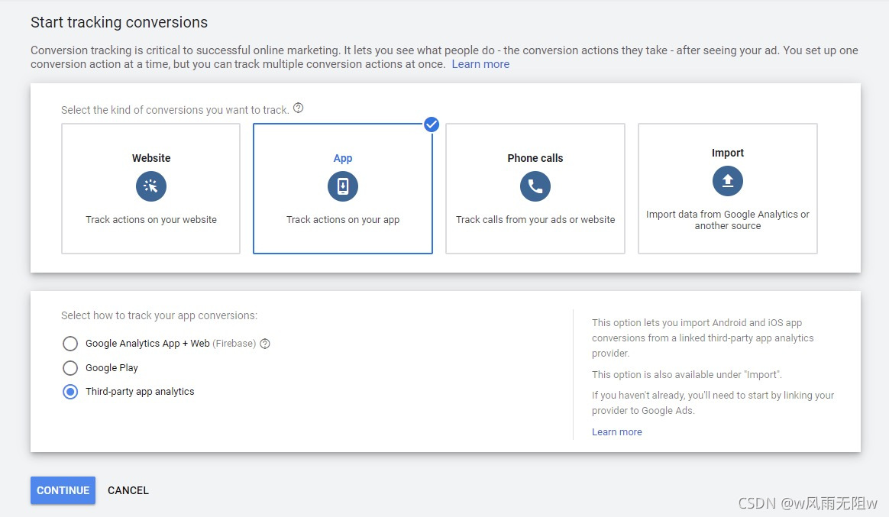
Task: Click 'Import data from Google Analytics' description
Action: [x=727, y=220]
